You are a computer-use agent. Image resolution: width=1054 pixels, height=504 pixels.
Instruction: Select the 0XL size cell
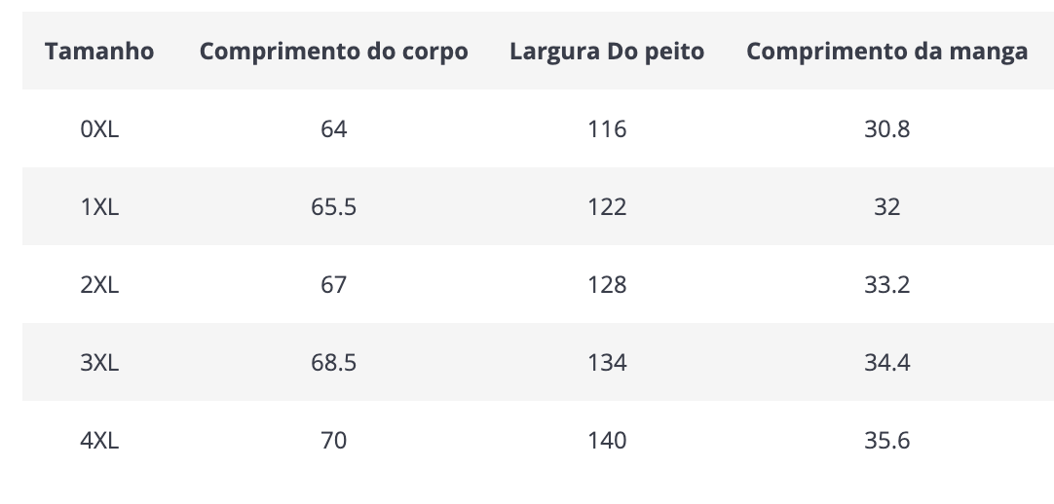(x=99, y=128)
